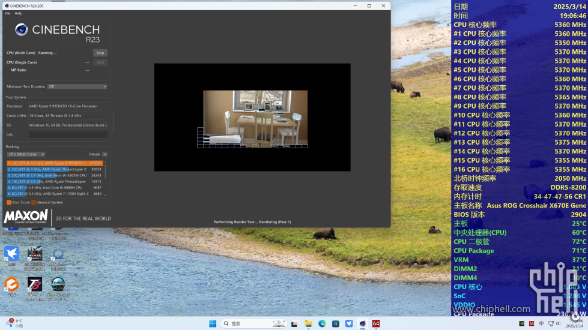Click the #13 CPU core frequency 5375 MHz row
588x330 pixels.
tap(520, 142)
